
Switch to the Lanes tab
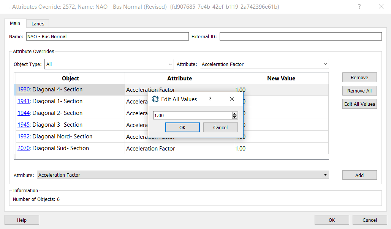tap(38, 23)
